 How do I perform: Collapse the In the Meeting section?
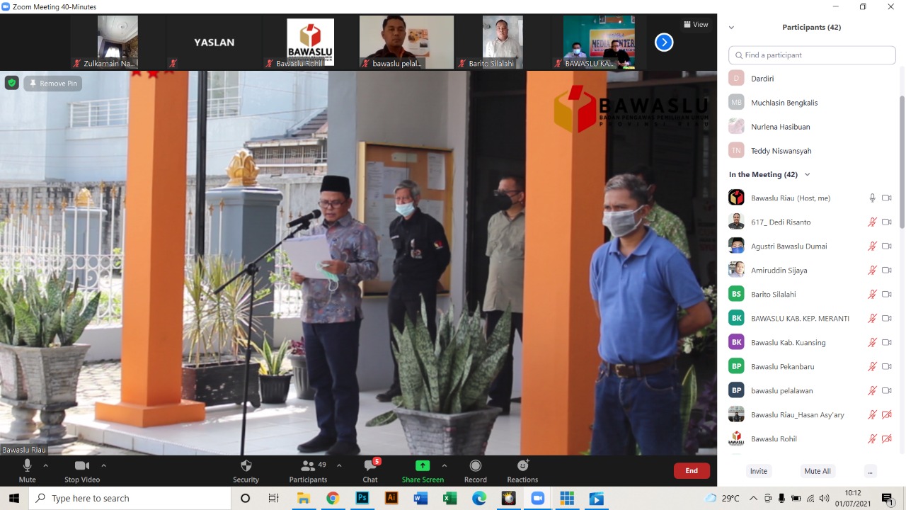[x=807, y=175]
